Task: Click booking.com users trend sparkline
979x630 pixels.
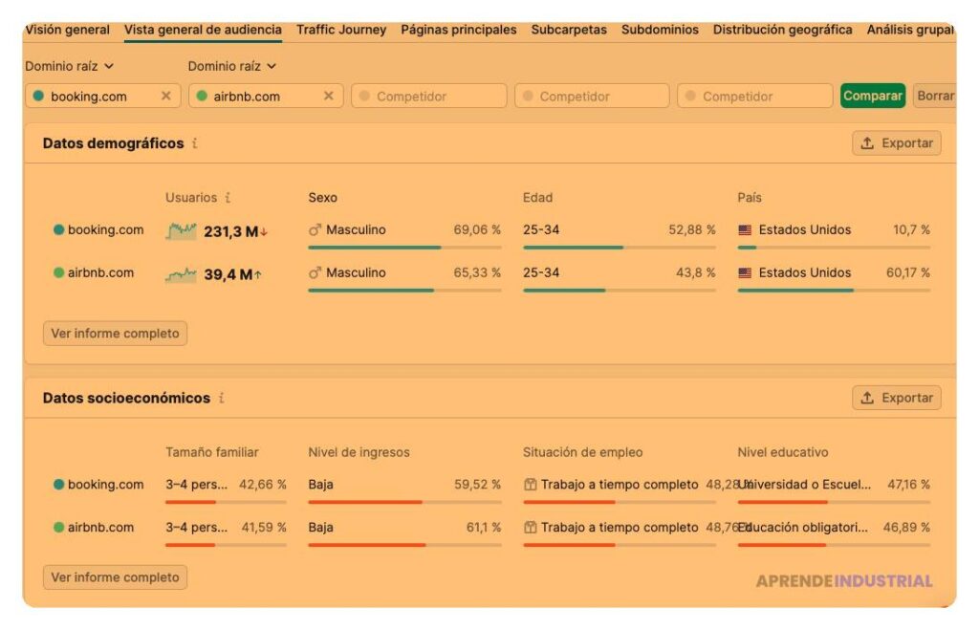Action: [x=181, y=231]
